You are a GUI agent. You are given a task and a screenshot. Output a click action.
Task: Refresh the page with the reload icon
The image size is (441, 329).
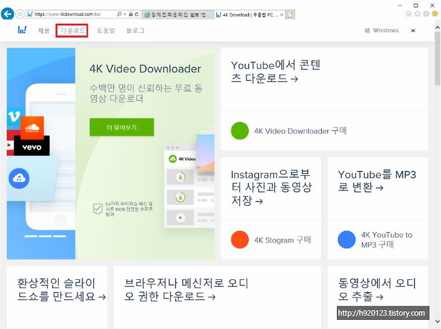point(137,14)
